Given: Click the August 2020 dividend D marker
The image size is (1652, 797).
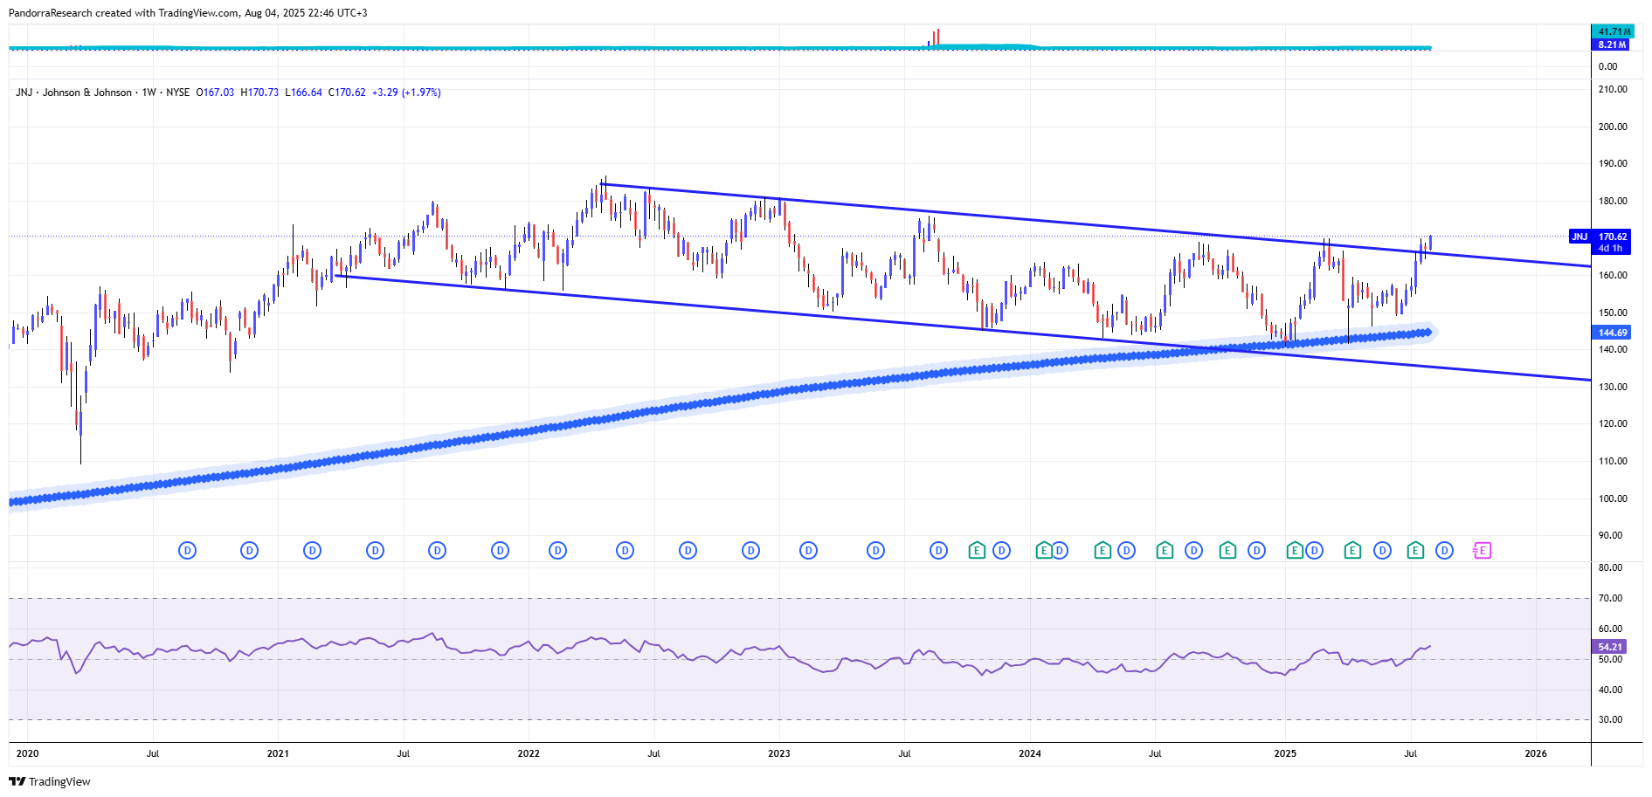Looking at the screenshot, I should click(187, 551).
